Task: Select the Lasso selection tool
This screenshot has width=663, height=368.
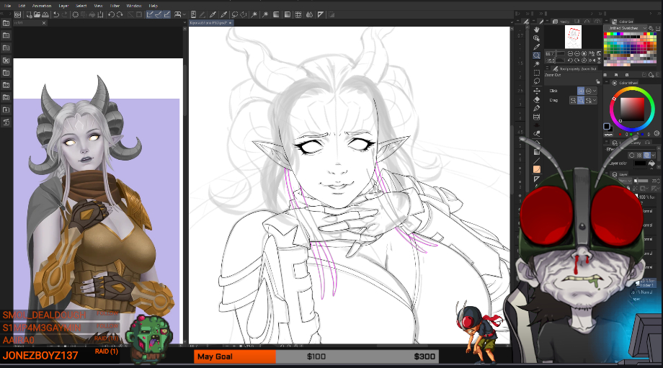Action: click(537, 81)
